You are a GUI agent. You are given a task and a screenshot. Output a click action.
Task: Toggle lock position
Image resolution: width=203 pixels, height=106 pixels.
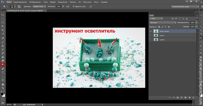point(166,27)
